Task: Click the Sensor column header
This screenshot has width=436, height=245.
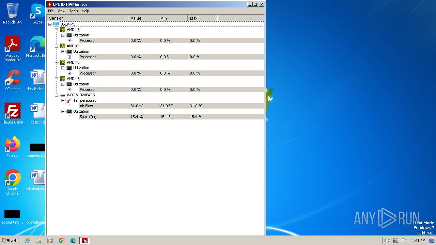Action: pos(88,18)
